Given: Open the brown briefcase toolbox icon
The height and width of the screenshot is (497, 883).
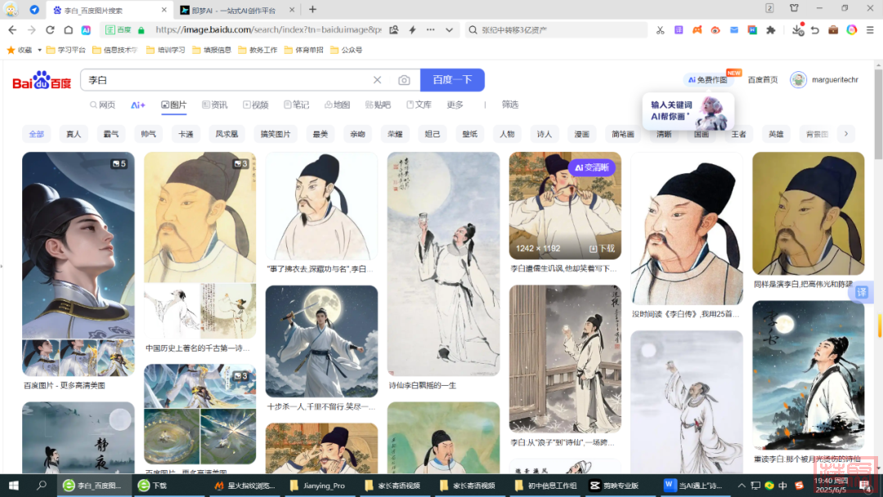Looking at the screenshot, I should click(833, 29).
